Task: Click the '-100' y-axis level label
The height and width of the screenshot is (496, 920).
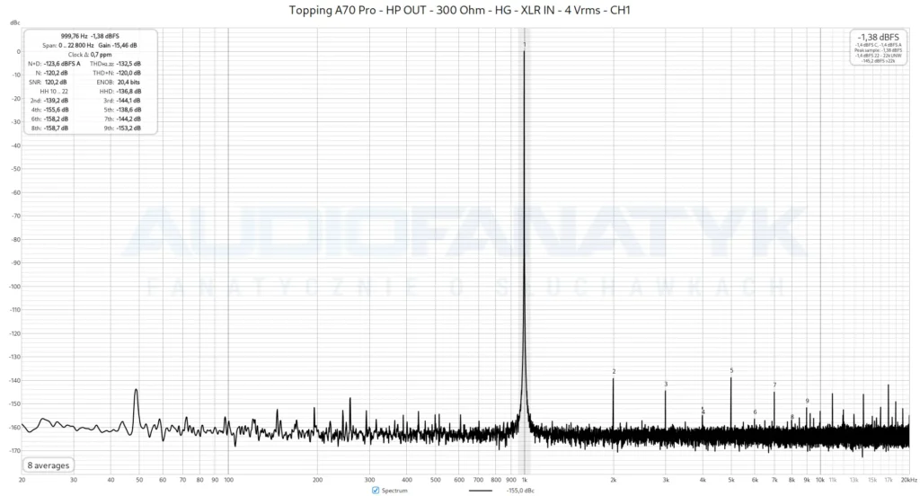Action: click(x=14, y=287)
